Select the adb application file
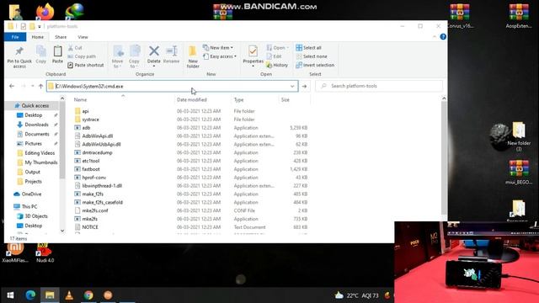539x303 pixels. (86, 128)
